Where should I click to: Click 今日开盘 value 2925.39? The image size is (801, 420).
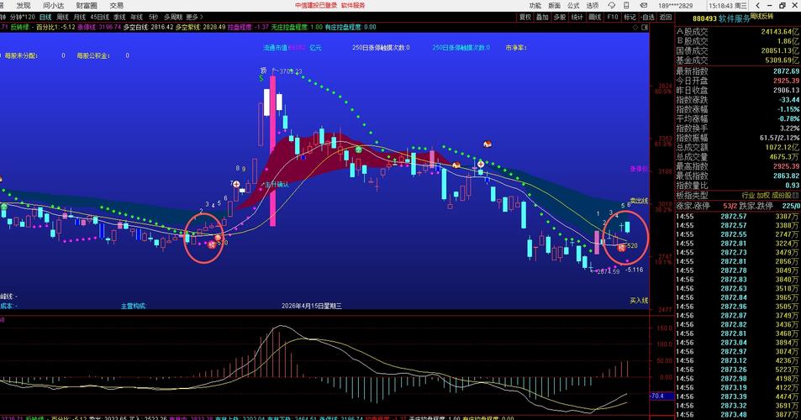click(x=786, y=81)
